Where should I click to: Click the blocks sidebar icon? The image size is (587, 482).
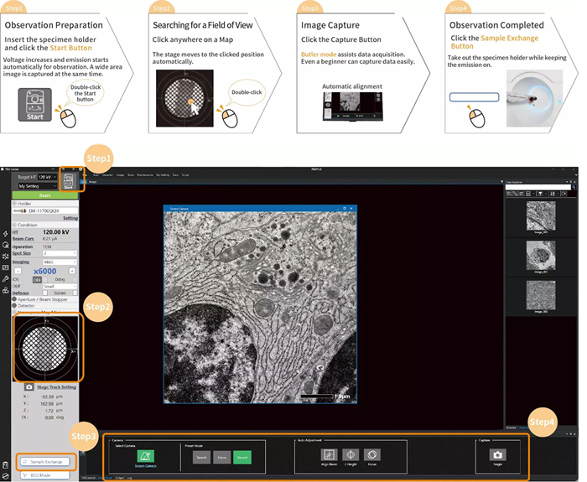(x=6, y=290)
